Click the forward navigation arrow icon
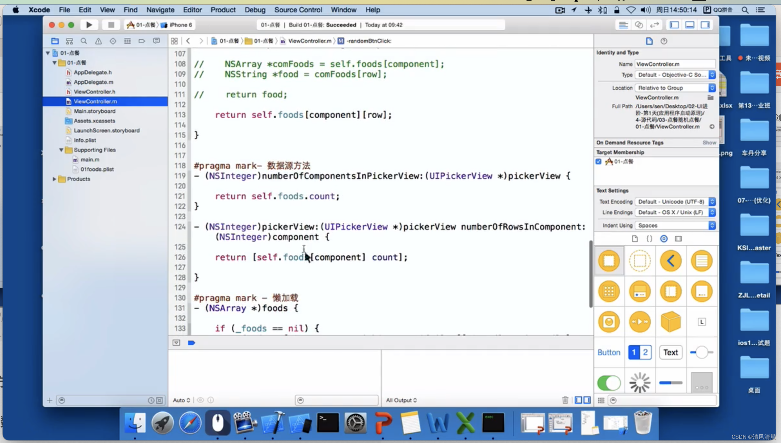Image resolution: width=781 pixels, height=443 pixels. point(201,40)
